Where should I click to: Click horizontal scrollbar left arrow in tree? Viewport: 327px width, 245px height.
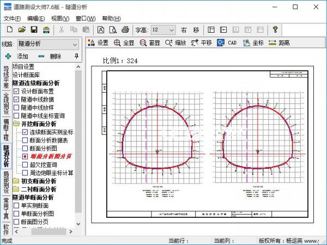tap(16, 231)
